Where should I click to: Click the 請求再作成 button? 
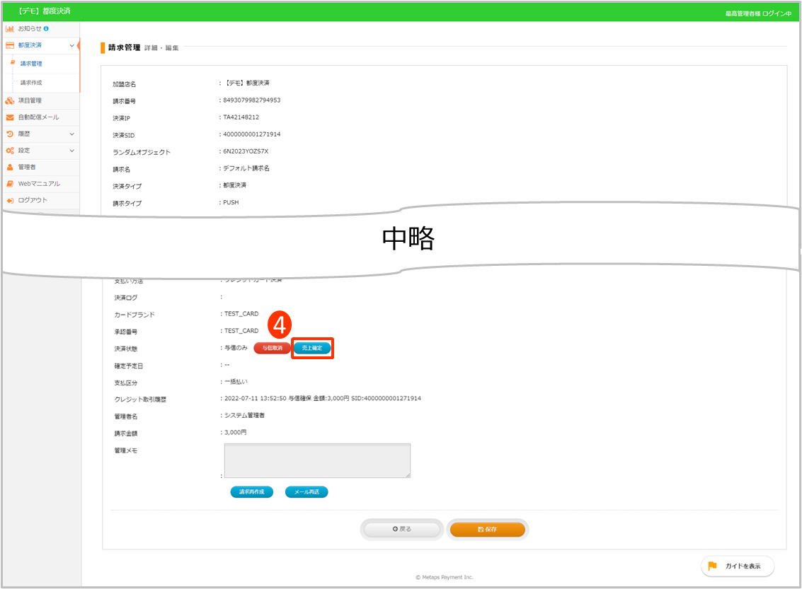[251, 492]
